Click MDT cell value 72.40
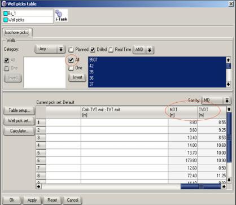 pos(183,176)
